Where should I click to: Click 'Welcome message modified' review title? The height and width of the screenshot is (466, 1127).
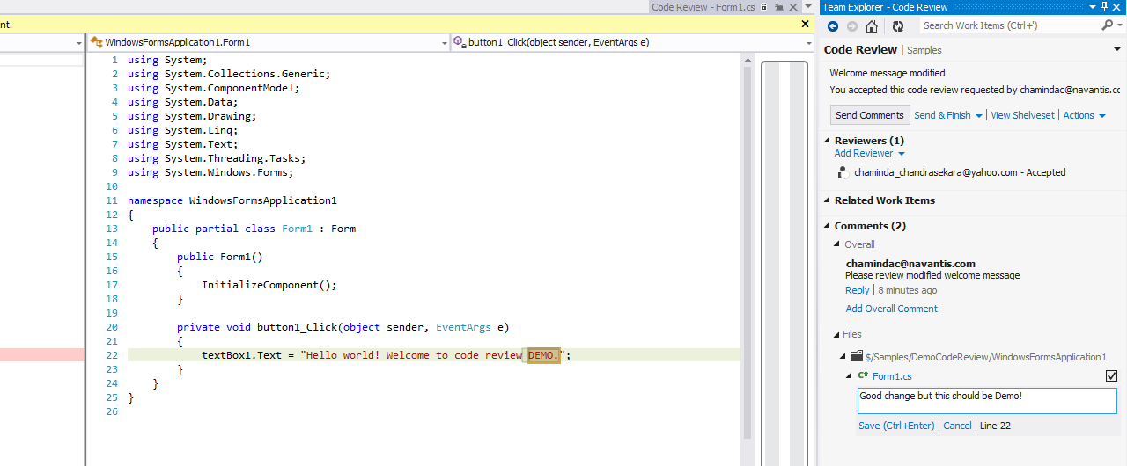[x=888, y=73]
